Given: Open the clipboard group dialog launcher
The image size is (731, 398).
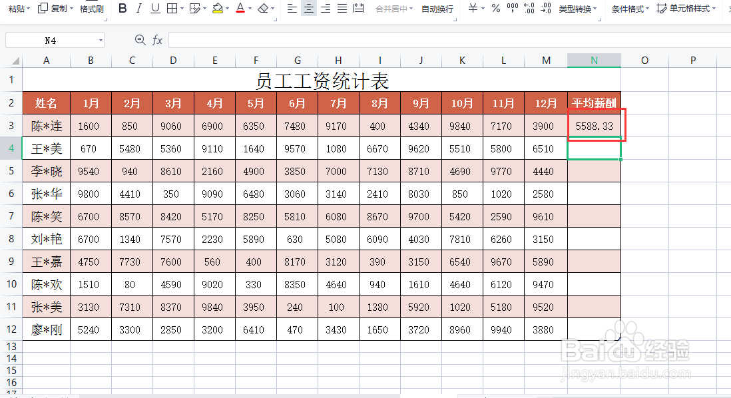Looking at the screenshot, I should 105,19.
